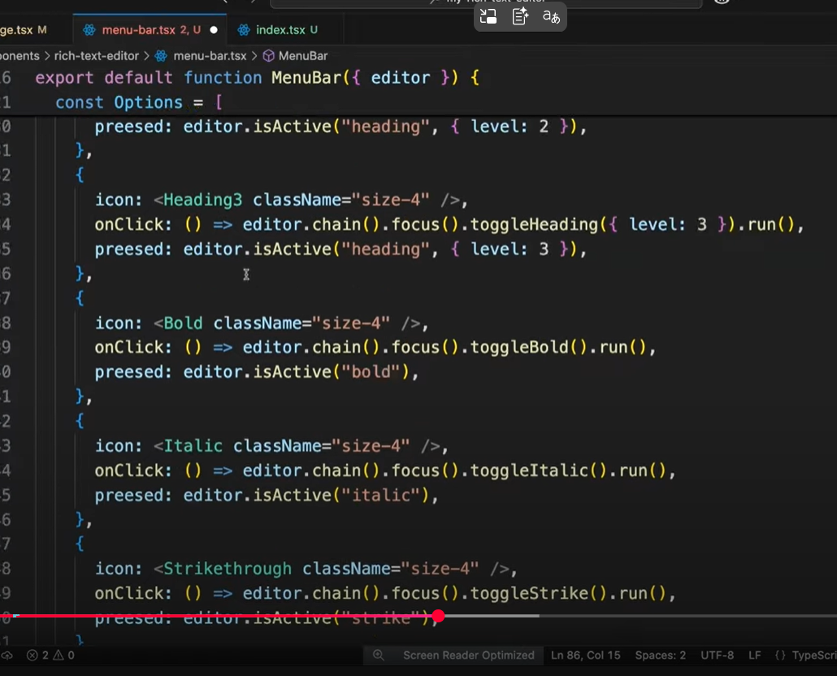Click the React icon on menu-bar.tsx tab
This screenshot has height=676, width=837.
(x=88, y=30)
